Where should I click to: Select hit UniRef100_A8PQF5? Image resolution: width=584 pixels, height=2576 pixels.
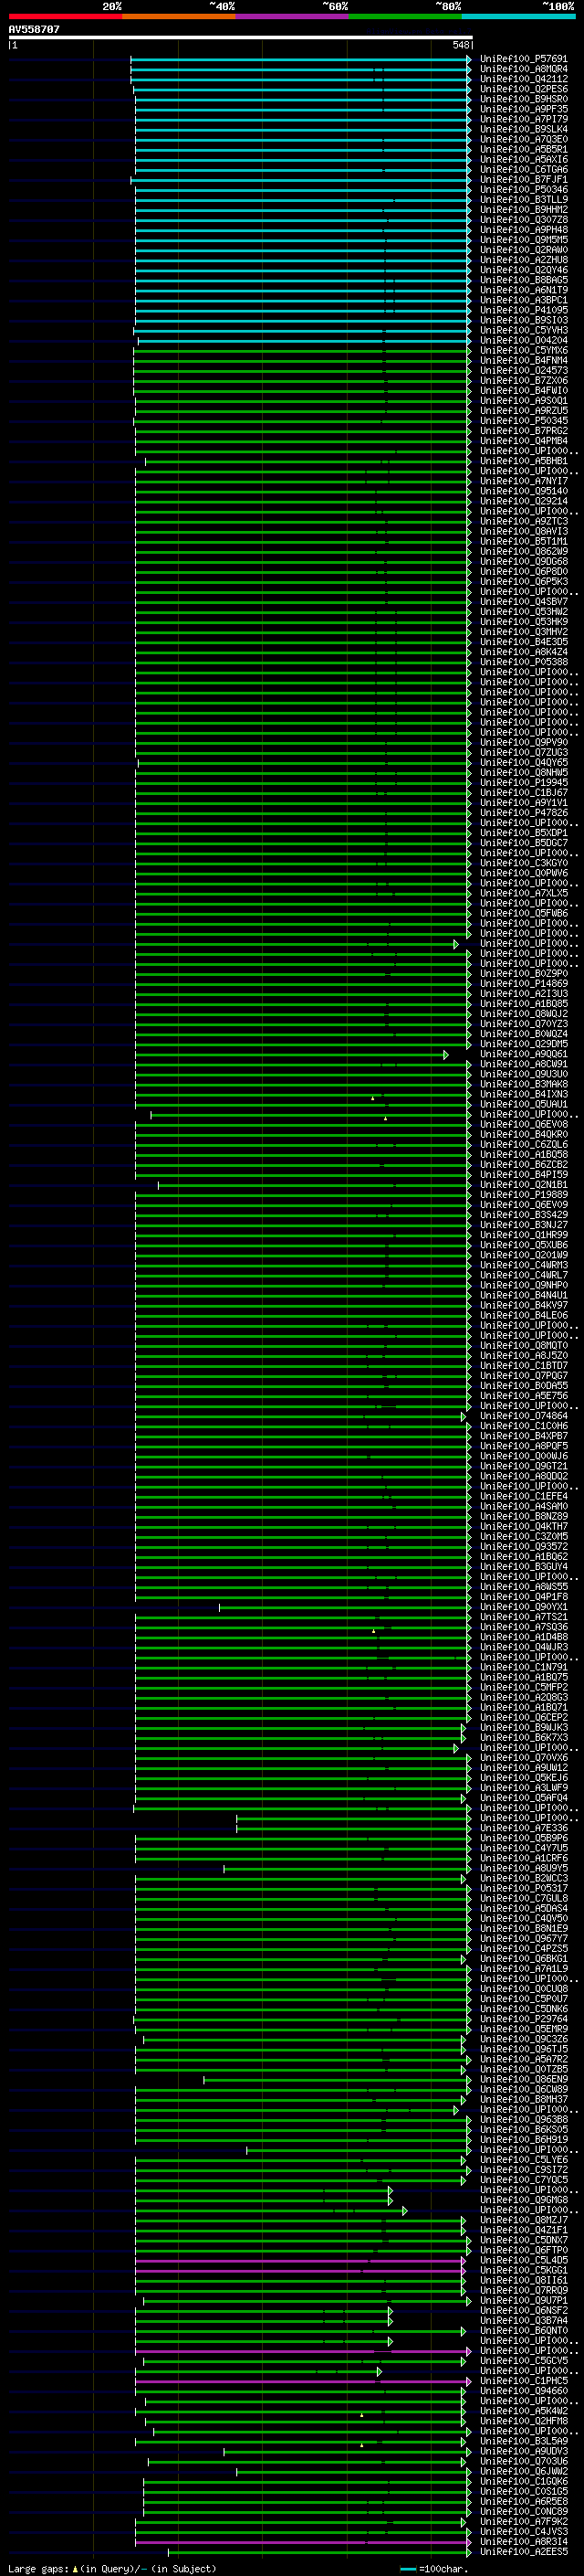click(523, 1446)
